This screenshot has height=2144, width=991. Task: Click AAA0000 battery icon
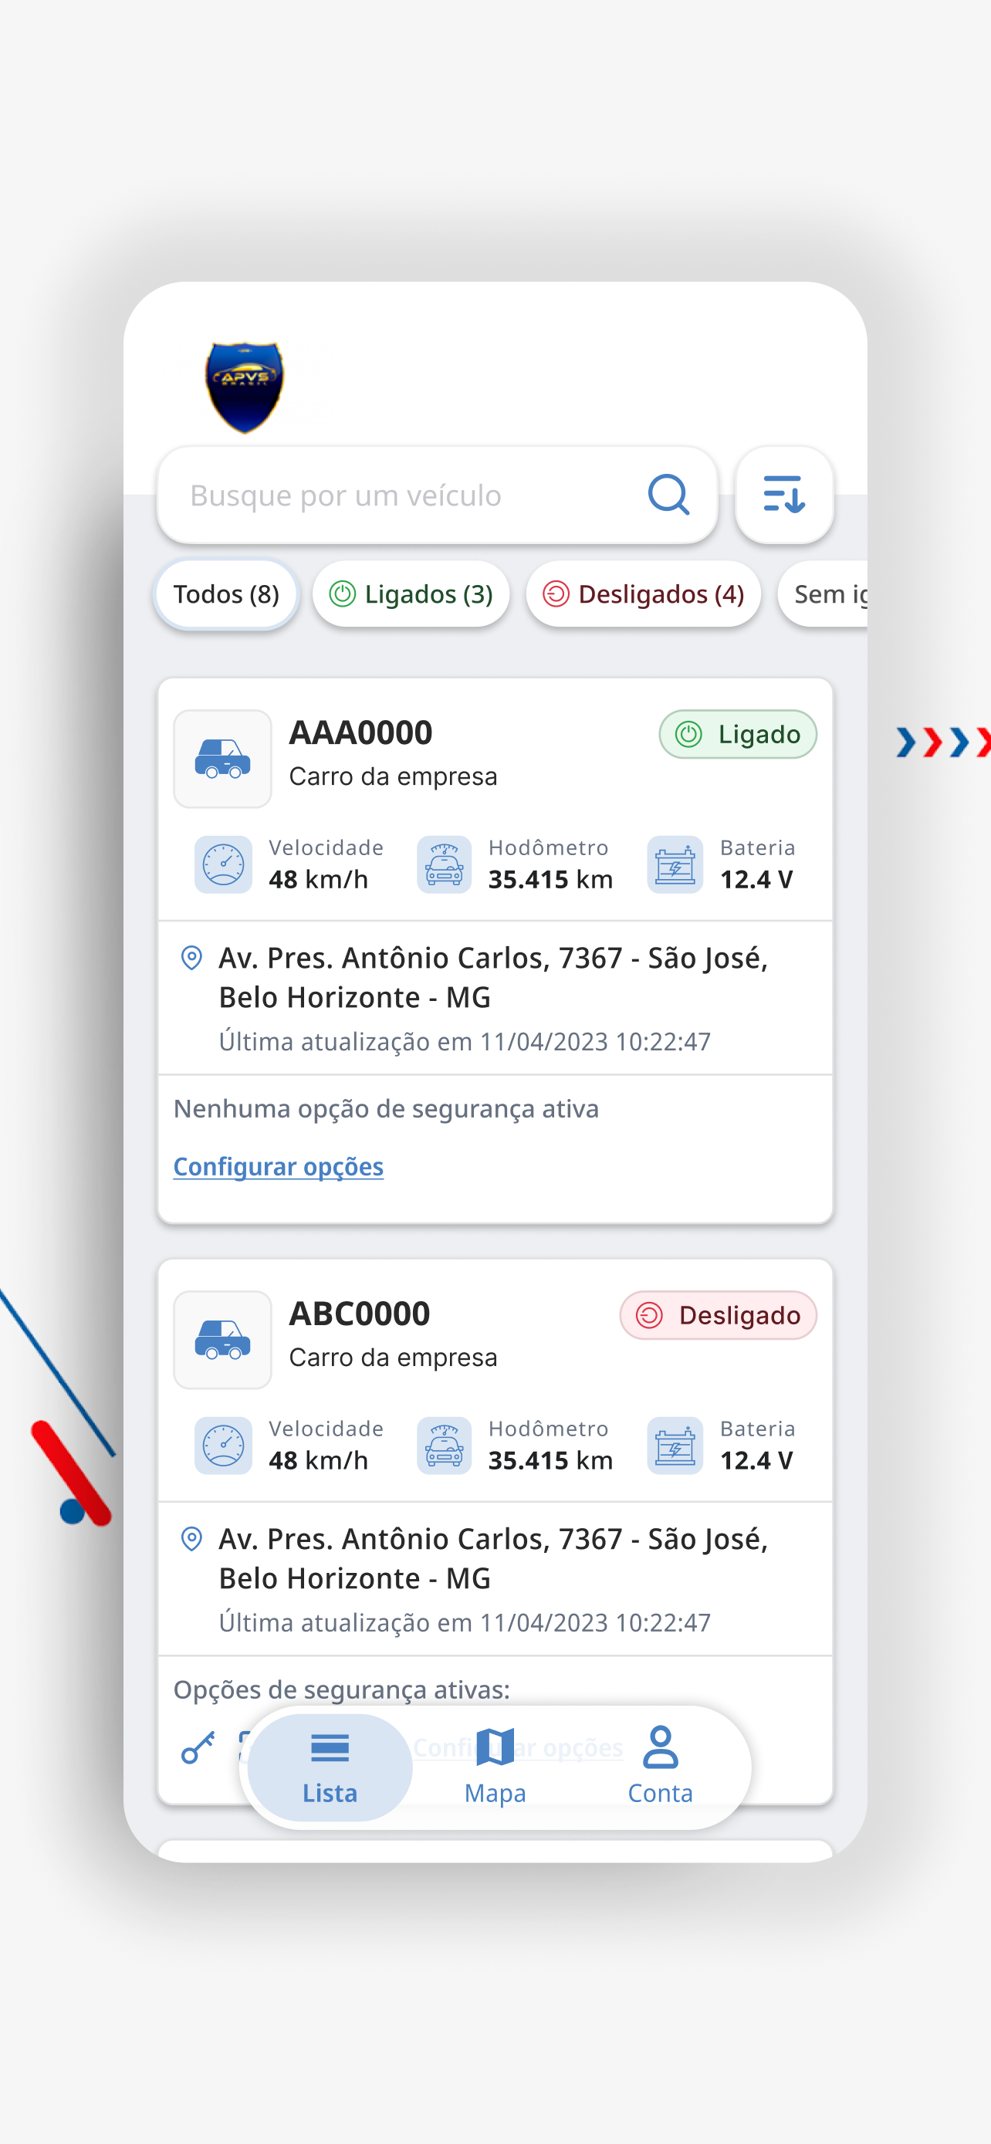(675, 864)
